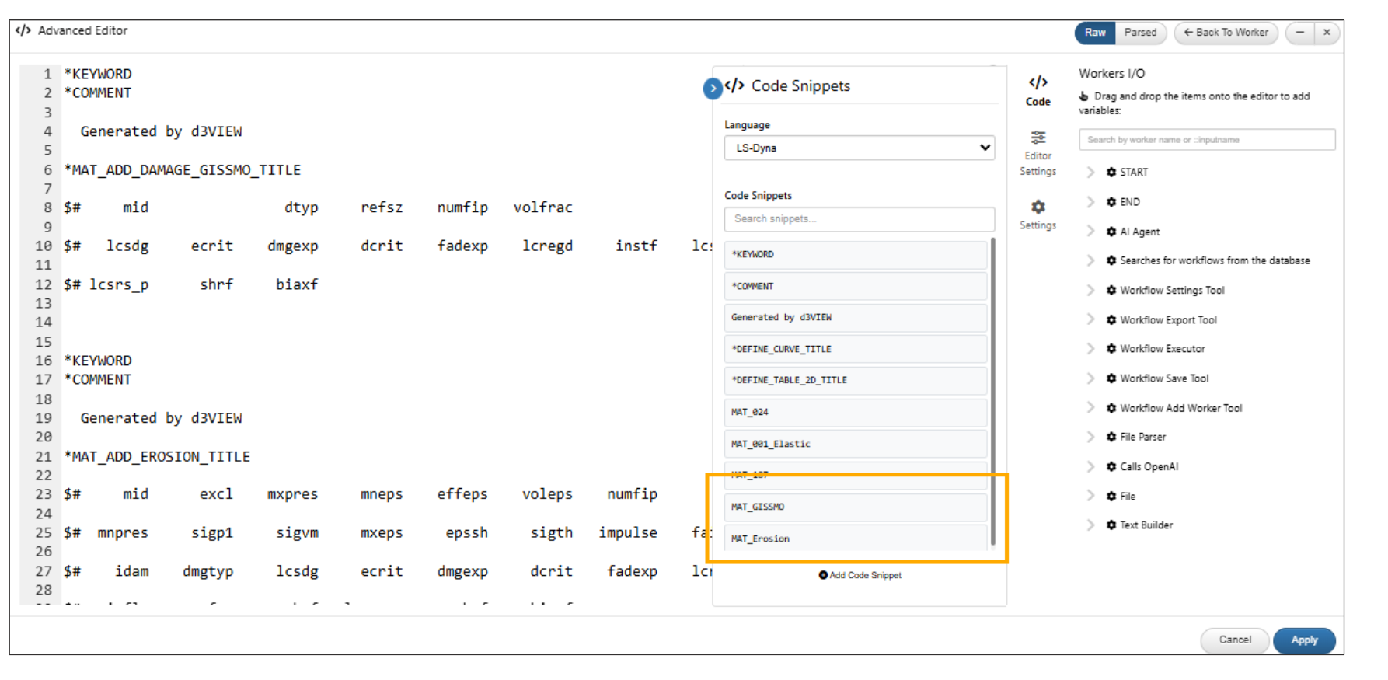This screenshot has width=1388, height=680.
Task: Open the LS-Dyna language dropdown
Action: pyautogui.click(x=859, y=148)
